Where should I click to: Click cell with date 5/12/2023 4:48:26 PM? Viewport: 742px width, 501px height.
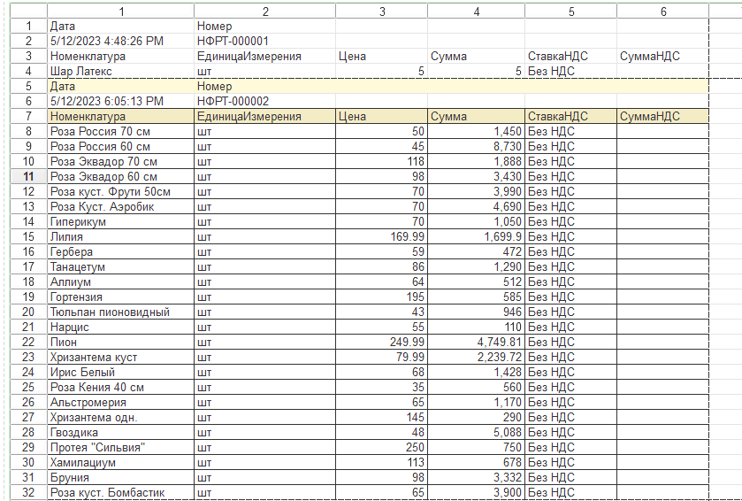(x=120, y=42)
